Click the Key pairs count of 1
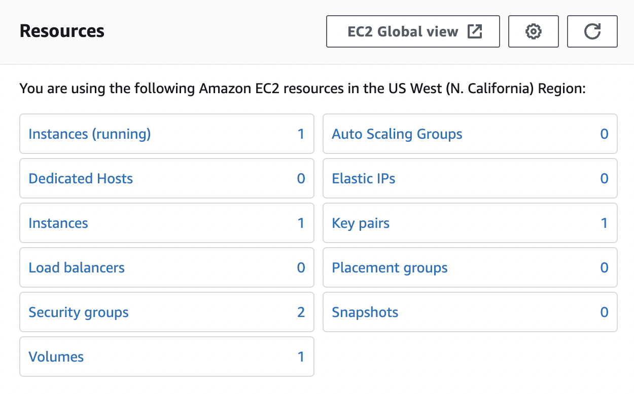This screenshot has height=394, width=634. point(604,223)
